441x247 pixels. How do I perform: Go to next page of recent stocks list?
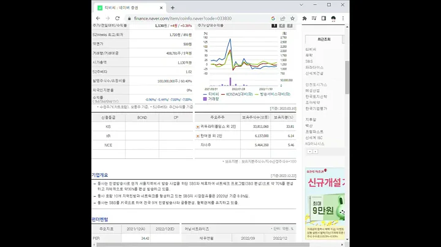pos(315,152)
